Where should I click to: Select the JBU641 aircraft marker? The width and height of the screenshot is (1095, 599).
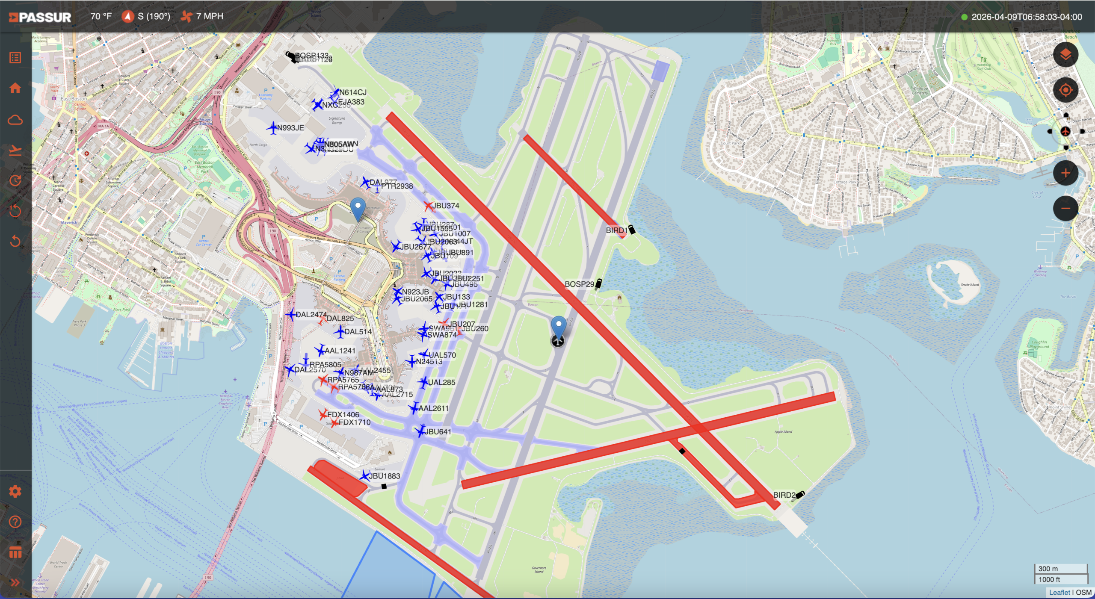click(x=421, y=431)
